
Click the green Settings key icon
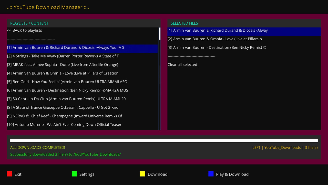[x=74, y=174]
